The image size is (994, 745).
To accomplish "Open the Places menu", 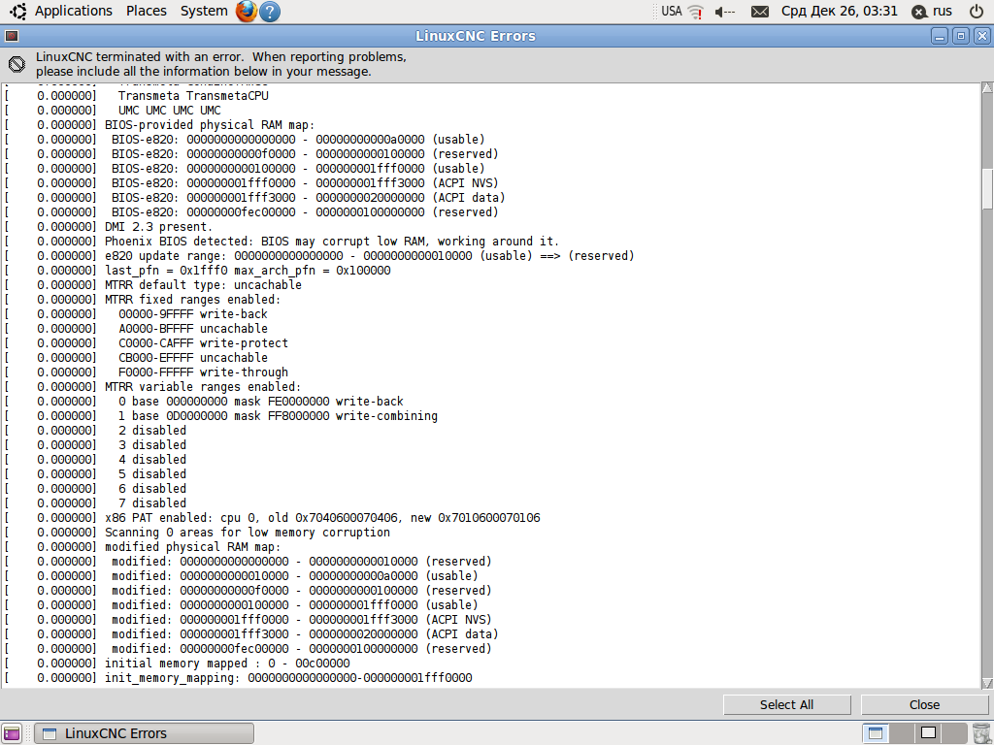I will point(146,11).
